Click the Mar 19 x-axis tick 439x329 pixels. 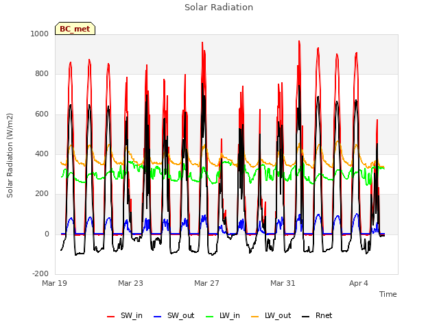point(55,283)
